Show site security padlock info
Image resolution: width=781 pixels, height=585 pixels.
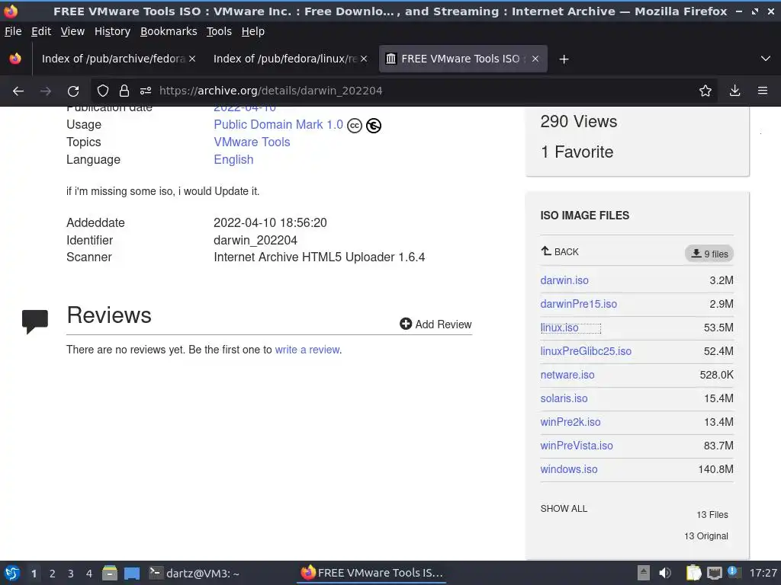(x=124, y=91)
